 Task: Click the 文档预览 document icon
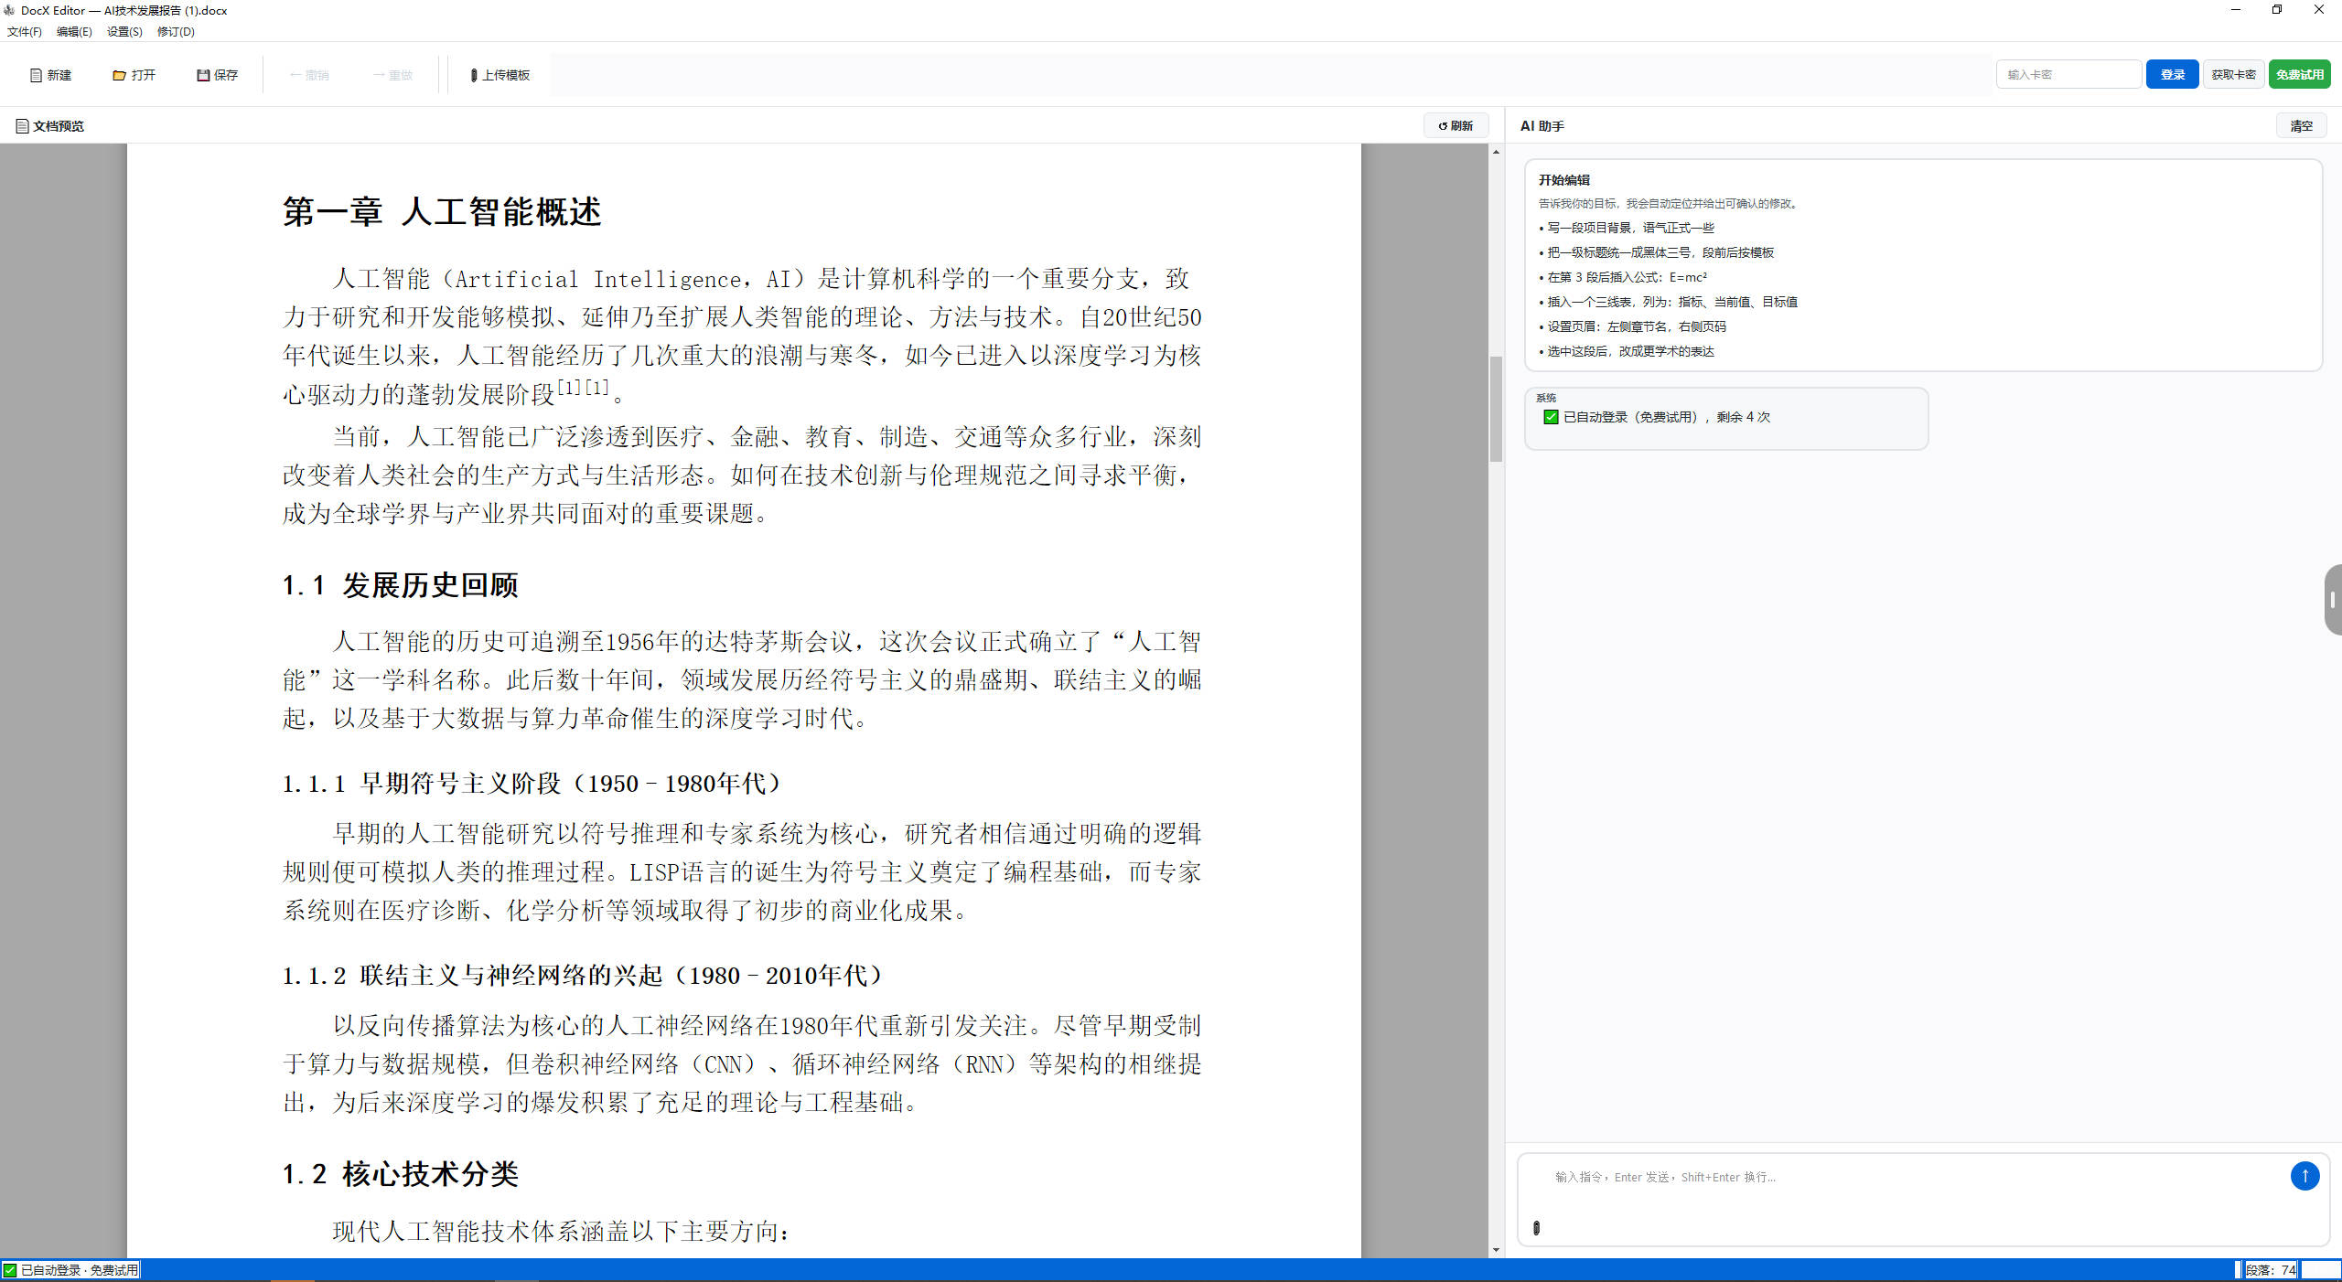pyautogui.click(x=22, y=126)
